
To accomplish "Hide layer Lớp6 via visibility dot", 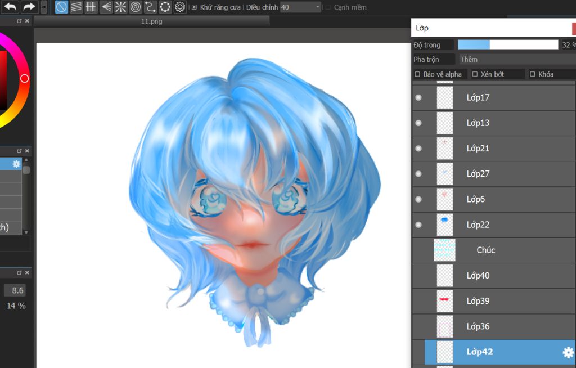I will 418,199.
